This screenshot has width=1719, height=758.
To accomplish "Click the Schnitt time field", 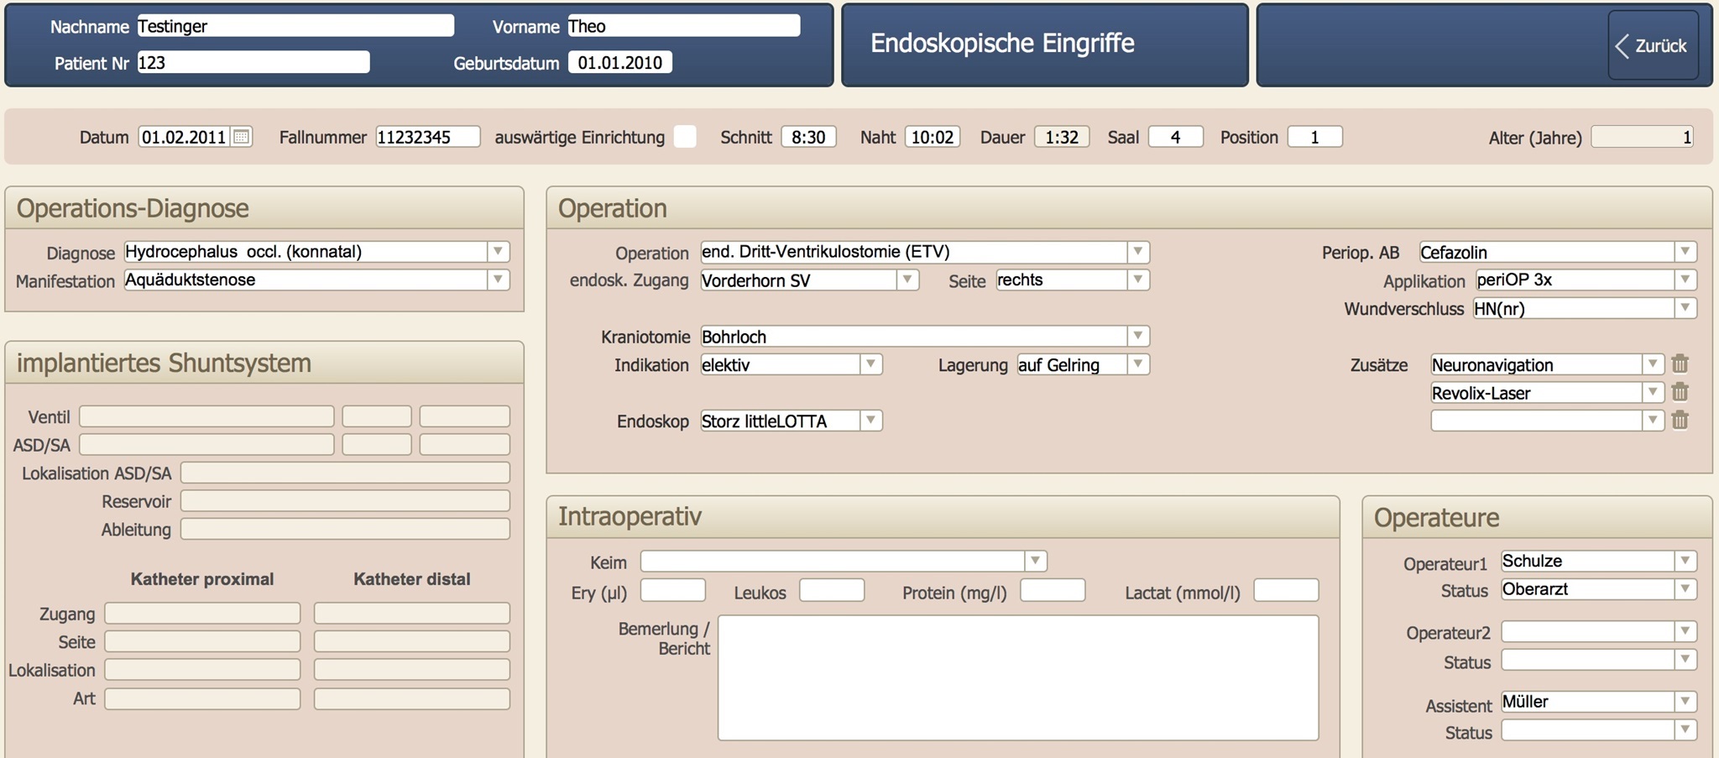I will (x=808, y=137).
